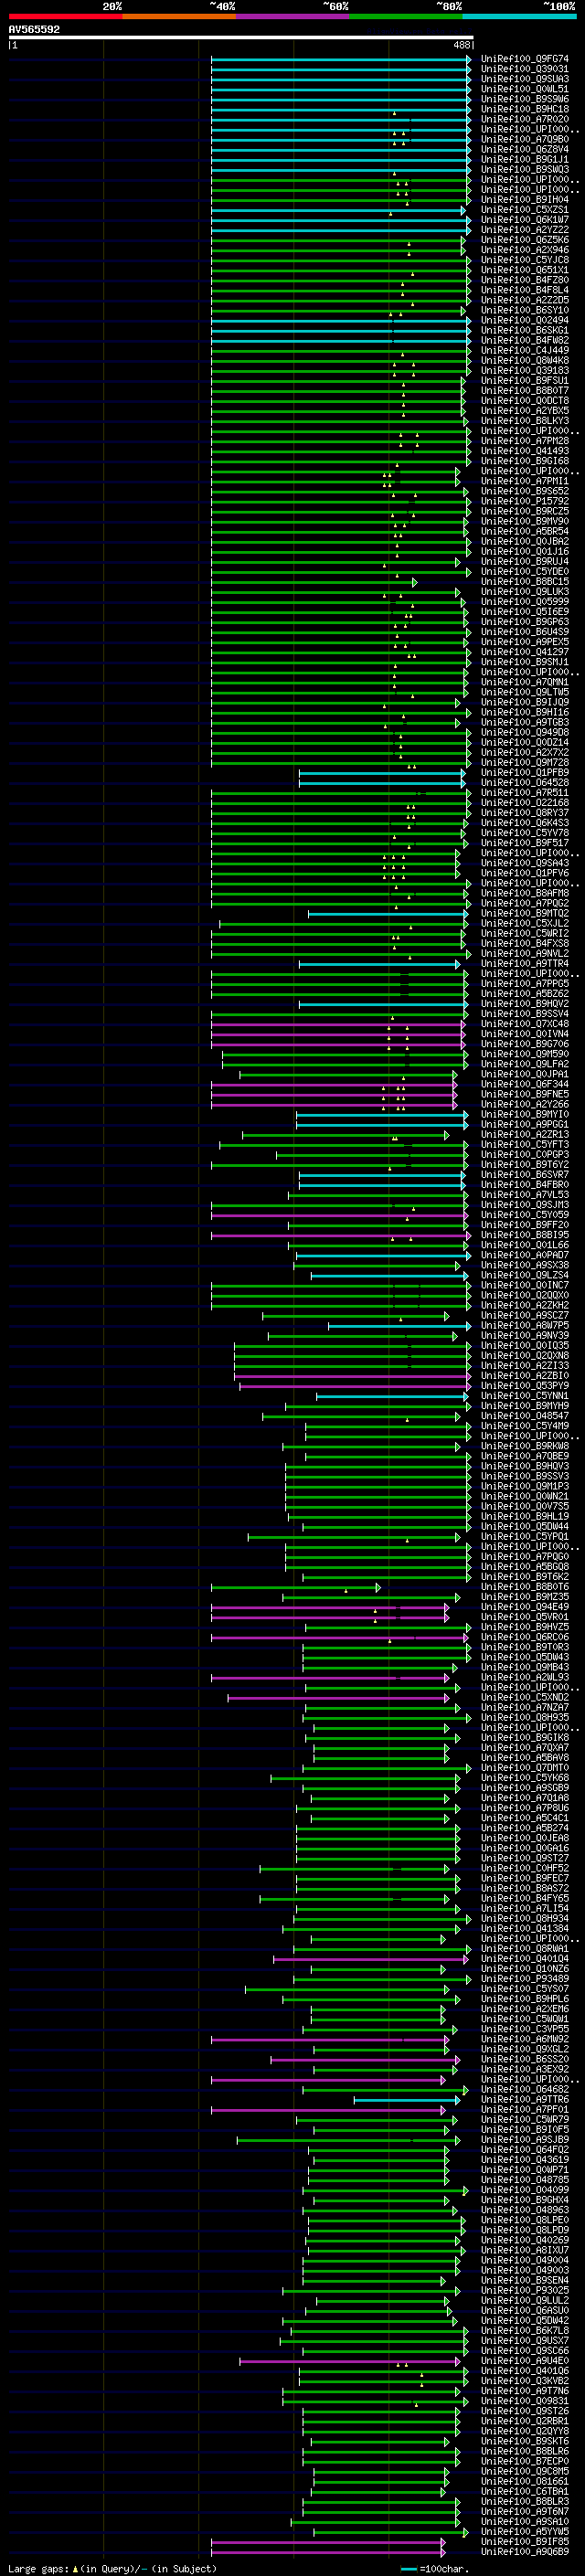Select the UniRef100_A9PGG1 label
This screenshot has height=2576, width=585.
click(x=525, y=1124)
